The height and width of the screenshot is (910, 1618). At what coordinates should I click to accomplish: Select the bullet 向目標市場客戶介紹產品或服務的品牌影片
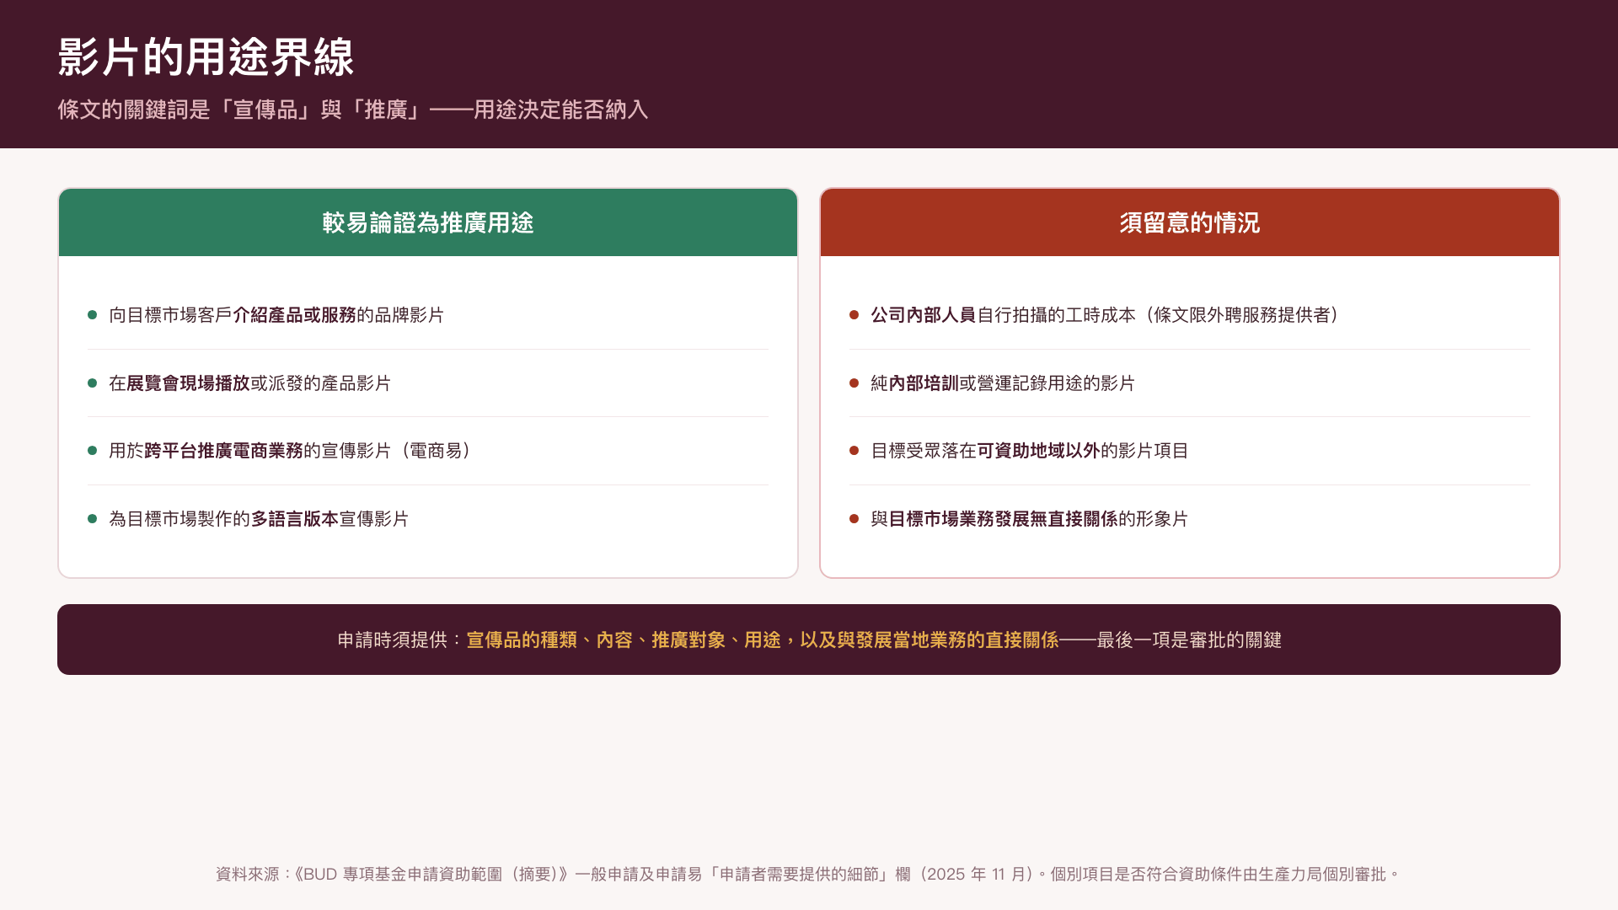pos(276,315)
